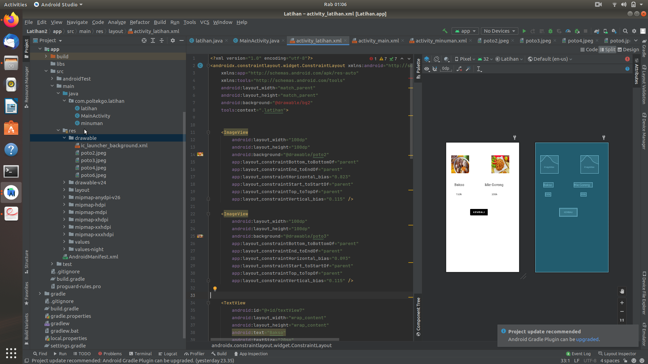Click the Make Project hammer icon
648x364 pixels.
click(x=445, y=31)
